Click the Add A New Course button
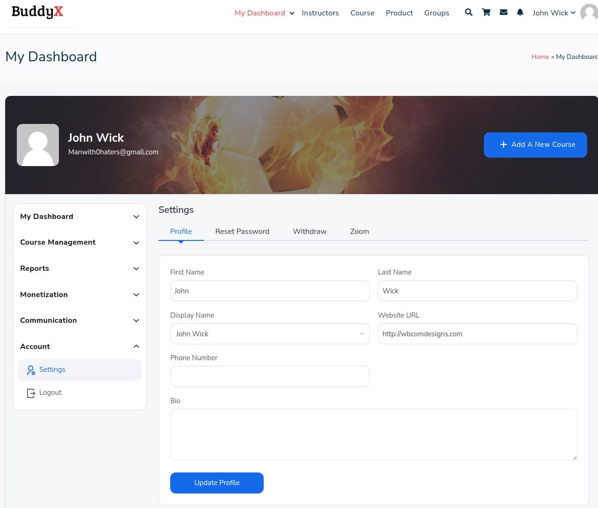Viewport: 598px width, 508px height. tap(535, 145)
